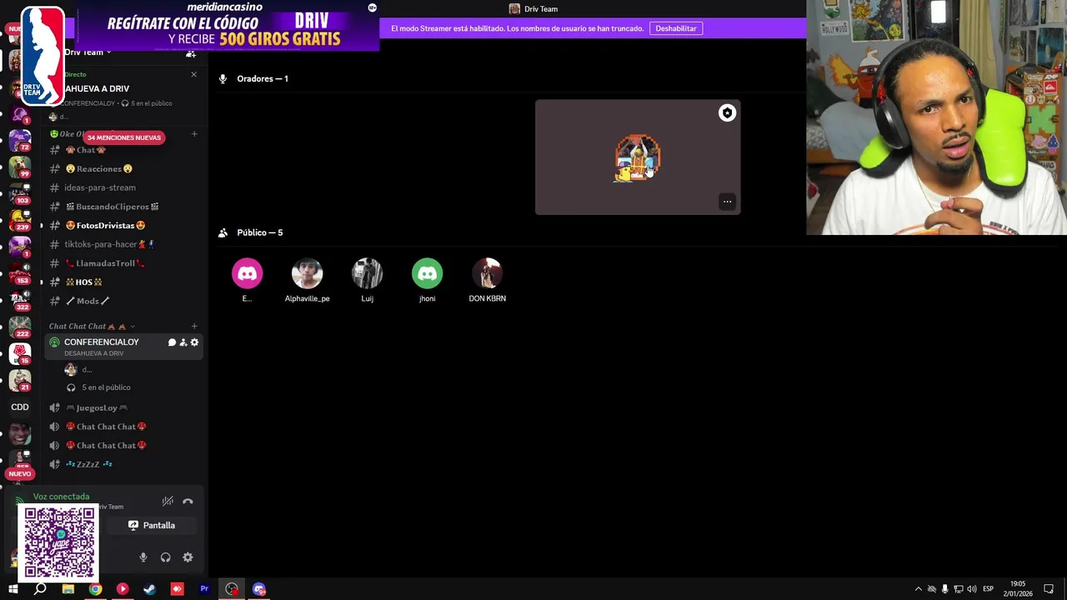This screenshot has height=600, width=1067.
Task: Click Alphaville_pe audience member
Action: 307,281
